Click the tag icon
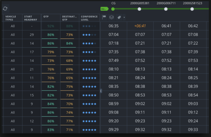Viewport: 211px width, 137px height. [119, 17]
